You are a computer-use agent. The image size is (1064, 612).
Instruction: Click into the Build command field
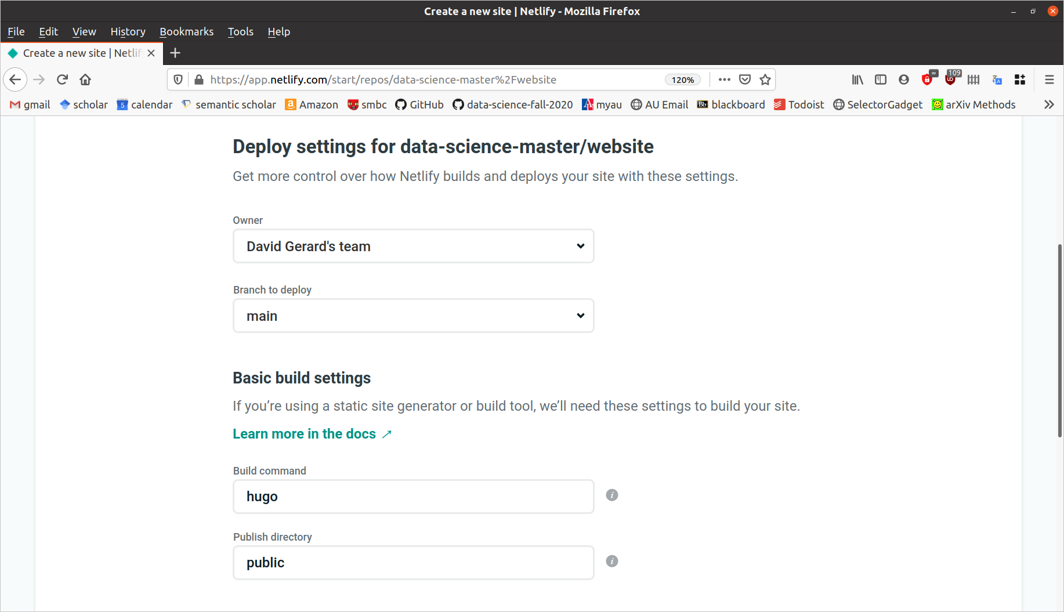pyautogui.click(x=413, y=497)
